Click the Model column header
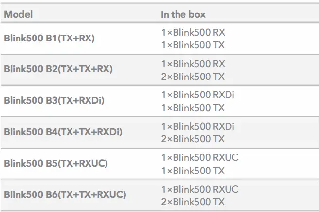Image resolution: width=319 pixels, height=212 pixels. 18,14
